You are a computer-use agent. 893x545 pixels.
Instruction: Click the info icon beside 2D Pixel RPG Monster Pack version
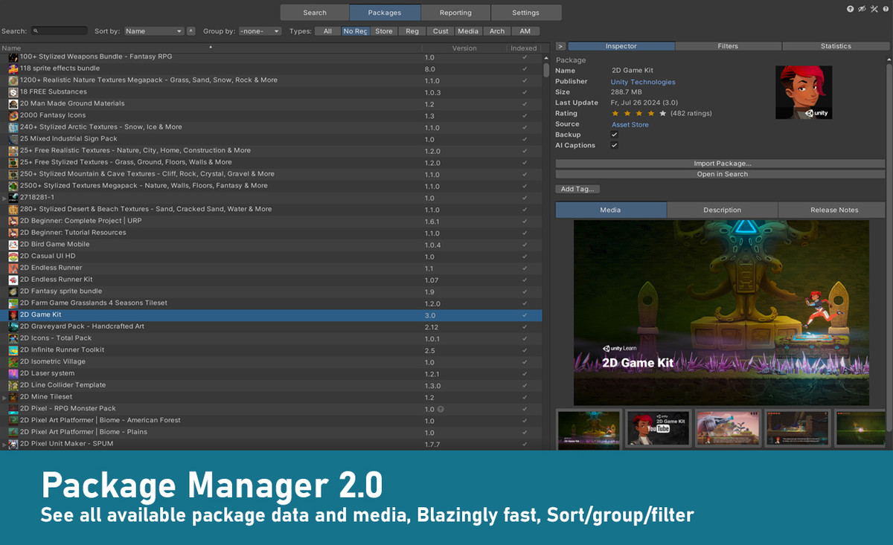441,409
